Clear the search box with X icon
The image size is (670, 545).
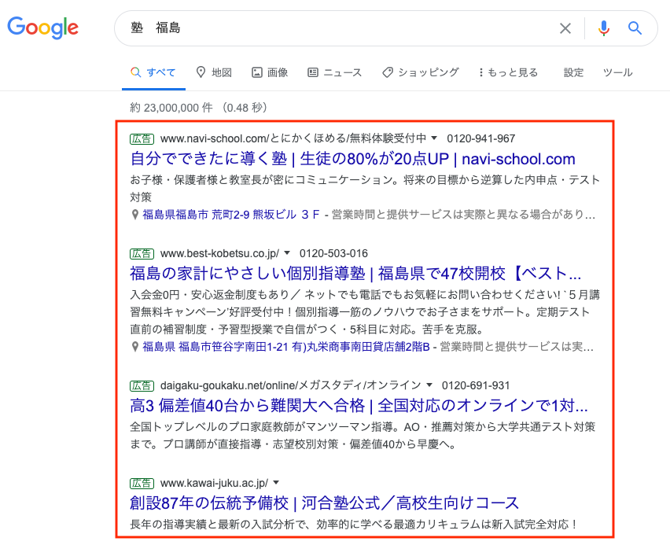pos(565,28)
